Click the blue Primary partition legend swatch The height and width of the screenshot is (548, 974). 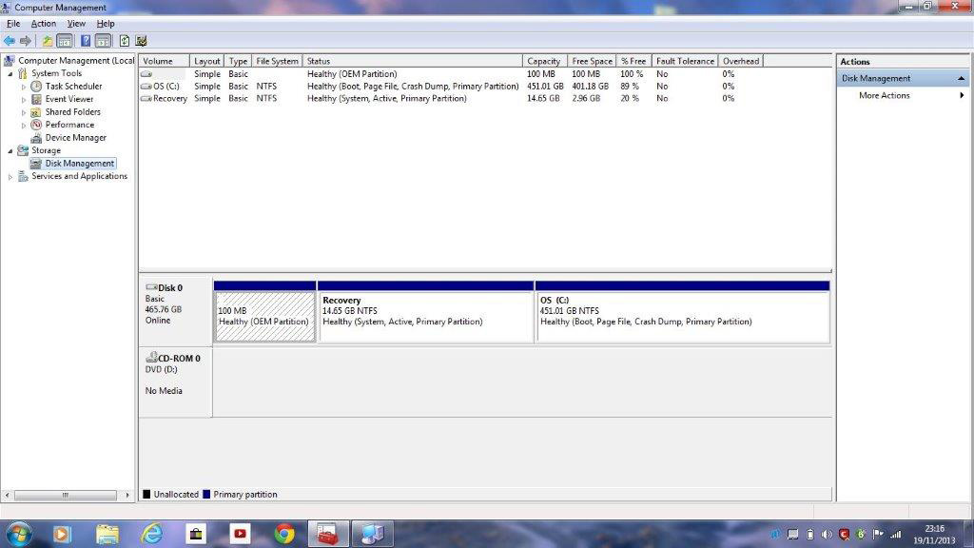(x=206, y=495)
